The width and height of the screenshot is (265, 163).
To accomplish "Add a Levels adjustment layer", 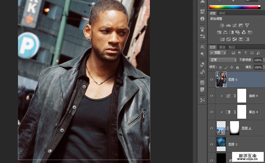I will point(228,25).
